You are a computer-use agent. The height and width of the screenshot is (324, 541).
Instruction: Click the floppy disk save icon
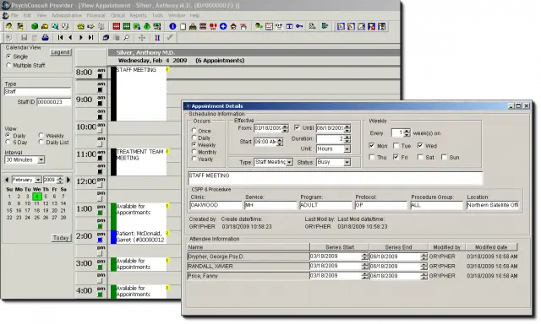pyautogui.click(x=25, y=37)
